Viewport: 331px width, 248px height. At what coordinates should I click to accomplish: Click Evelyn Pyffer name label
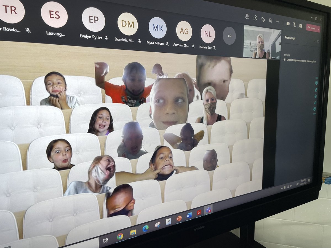(91, 36)
